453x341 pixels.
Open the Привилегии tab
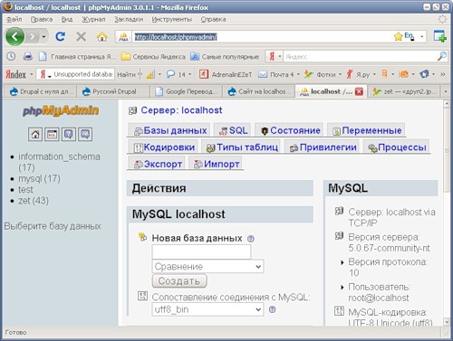[x=323, y=147]
